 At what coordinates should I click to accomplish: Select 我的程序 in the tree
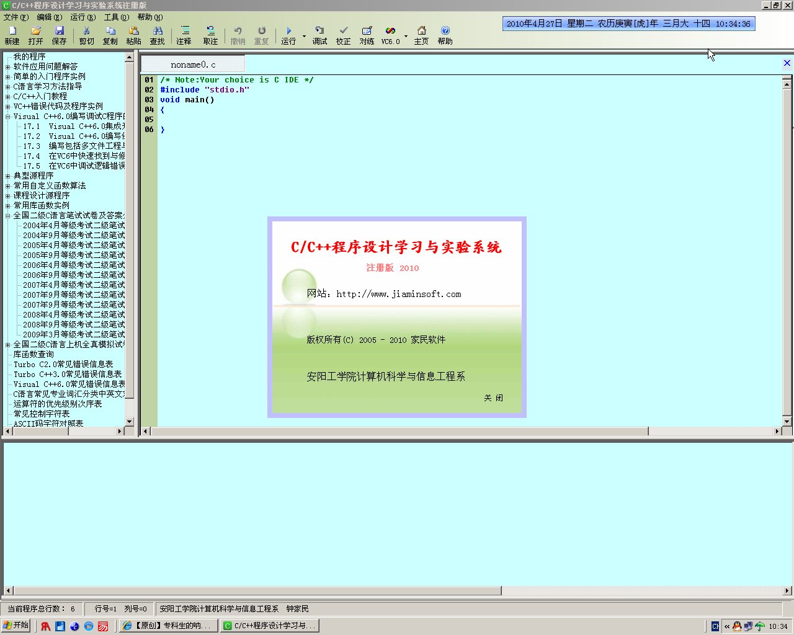(x=29, y=56)
